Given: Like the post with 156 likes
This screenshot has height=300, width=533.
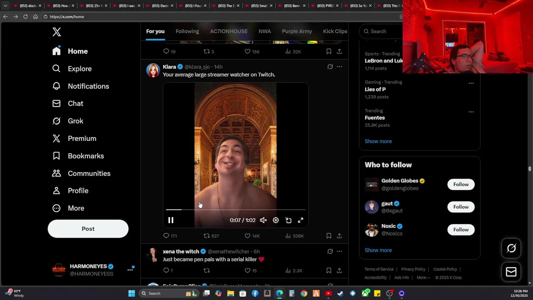Looking at the screenshot, I should (x=252, y=52).
